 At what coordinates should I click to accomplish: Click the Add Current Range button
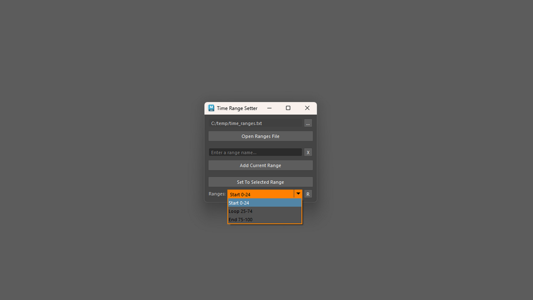click(260, 165)
